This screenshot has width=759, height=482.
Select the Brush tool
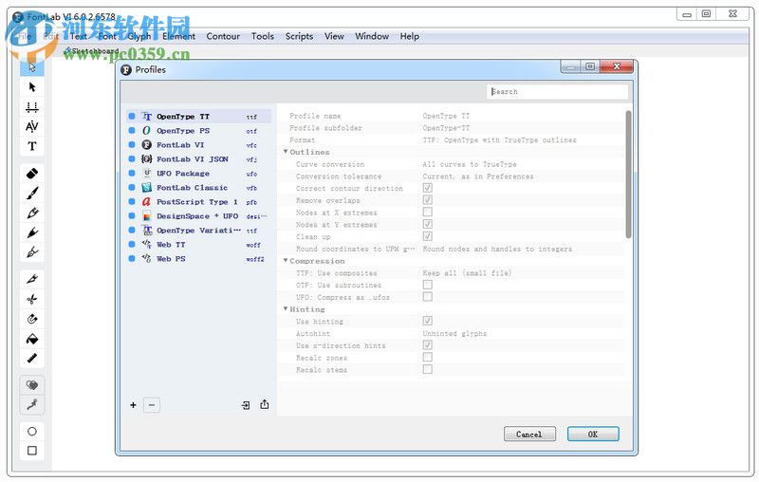point(32,194)
